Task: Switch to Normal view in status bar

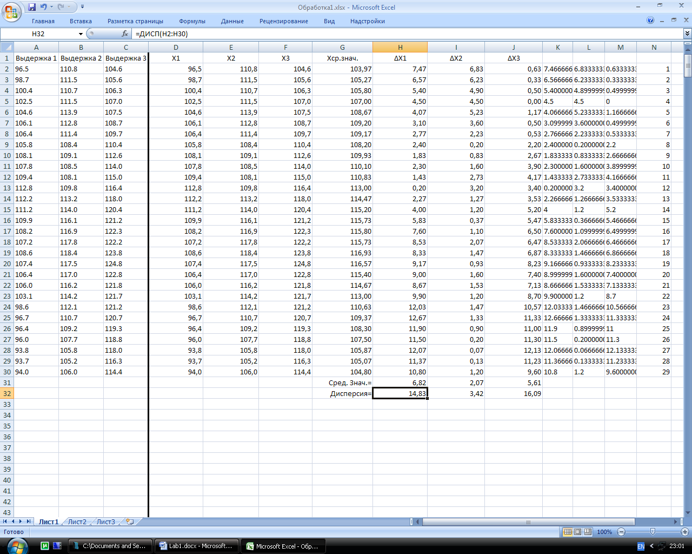Action: [568, 532]
